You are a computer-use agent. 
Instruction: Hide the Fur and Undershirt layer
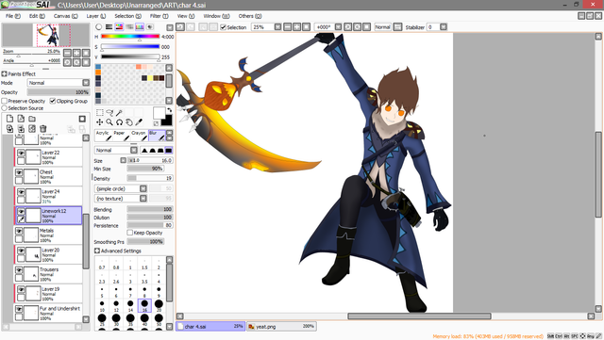[x=19, y=309]
